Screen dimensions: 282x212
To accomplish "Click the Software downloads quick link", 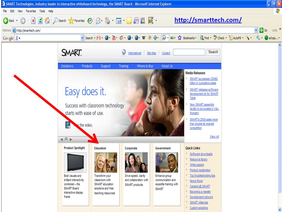I will pos(201,154).
